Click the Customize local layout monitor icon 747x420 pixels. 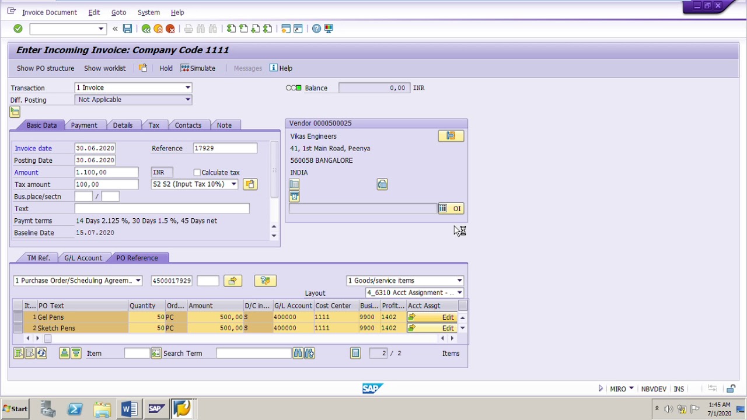point(329,29)
